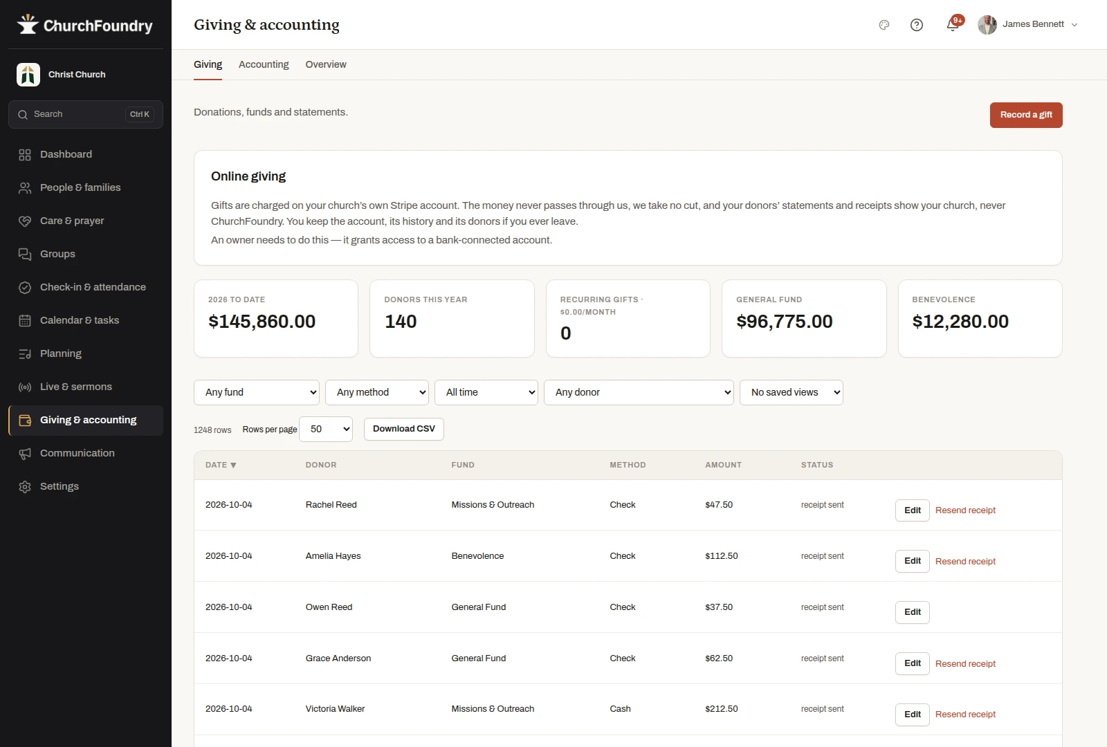Switch to the Overview tab
The image size is (1107, 747).
pos(326,64)
